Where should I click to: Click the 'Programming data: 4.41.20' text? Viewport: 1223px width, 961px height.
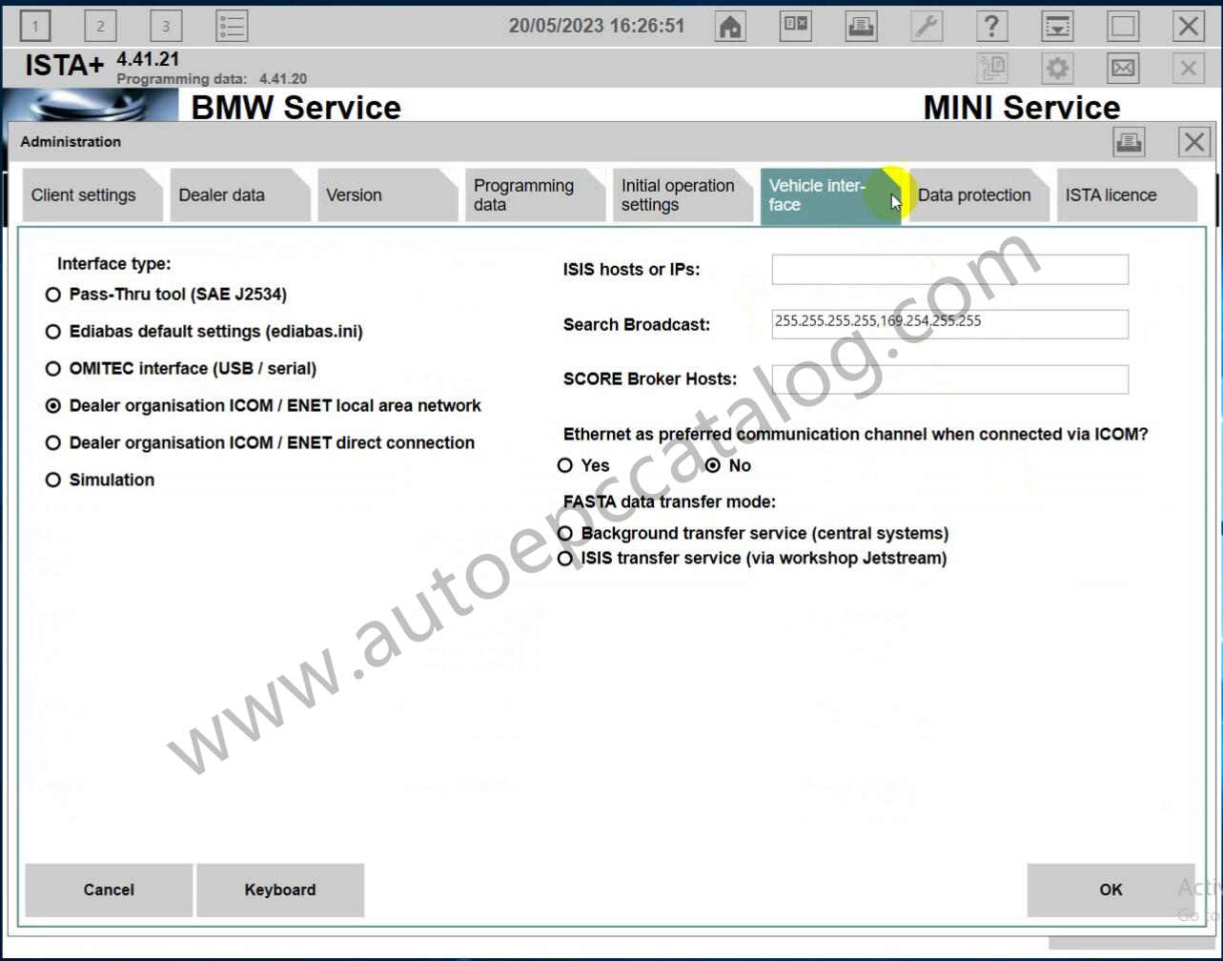(212, 79)
